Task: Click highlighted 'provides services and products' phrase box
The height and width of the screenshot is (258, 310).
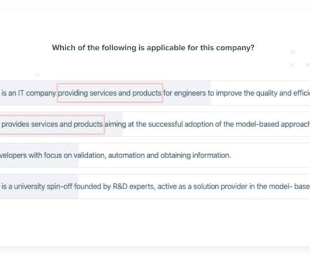Action: coord(52,124)
